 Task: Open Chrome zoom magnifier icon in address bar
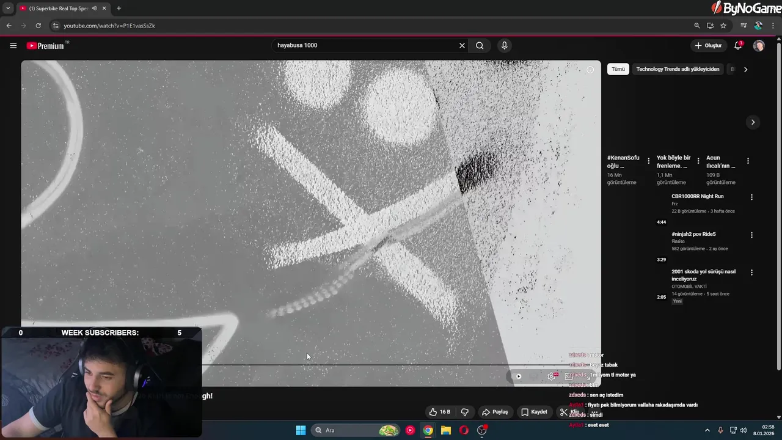(x=696, y=26)
